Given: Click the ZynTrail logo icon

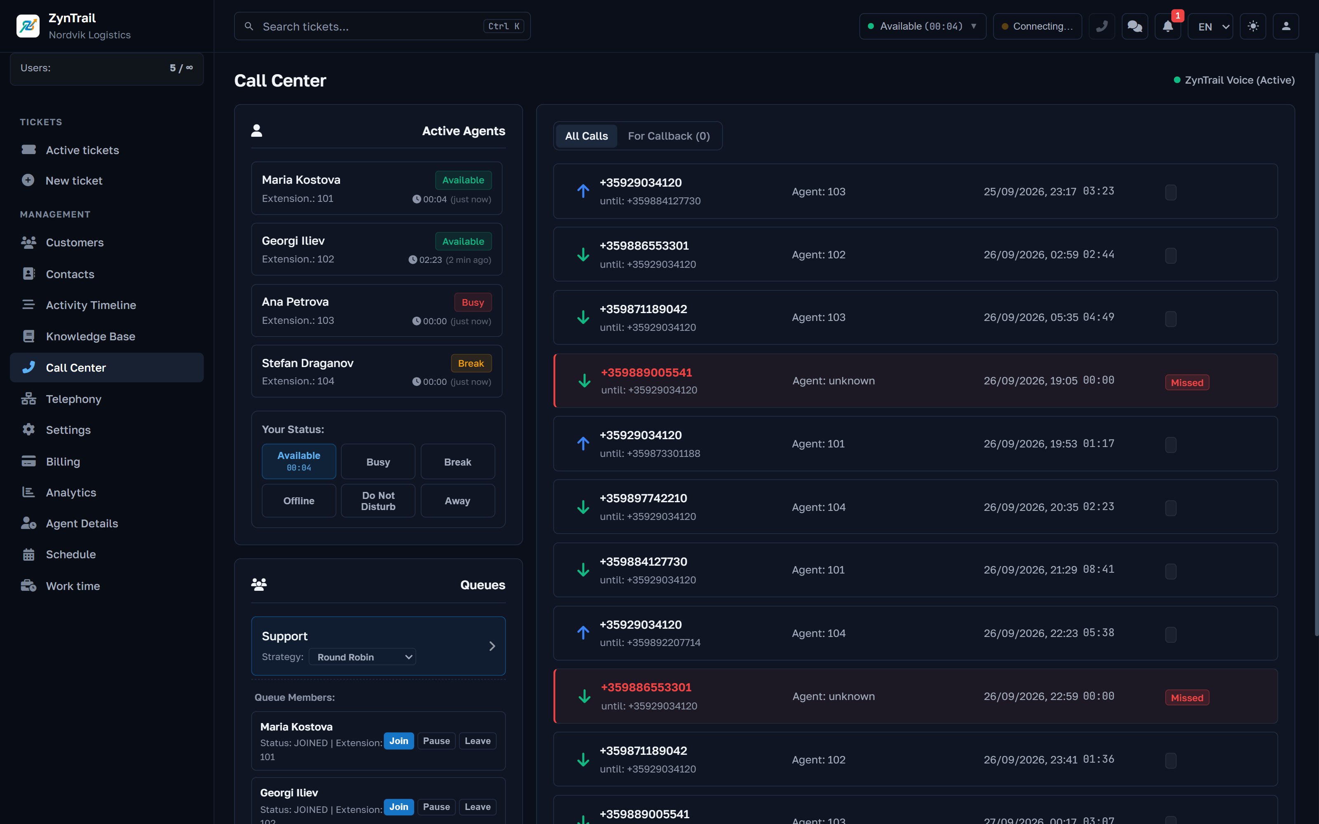Looking at the screenshot, I should pos(28,26).
